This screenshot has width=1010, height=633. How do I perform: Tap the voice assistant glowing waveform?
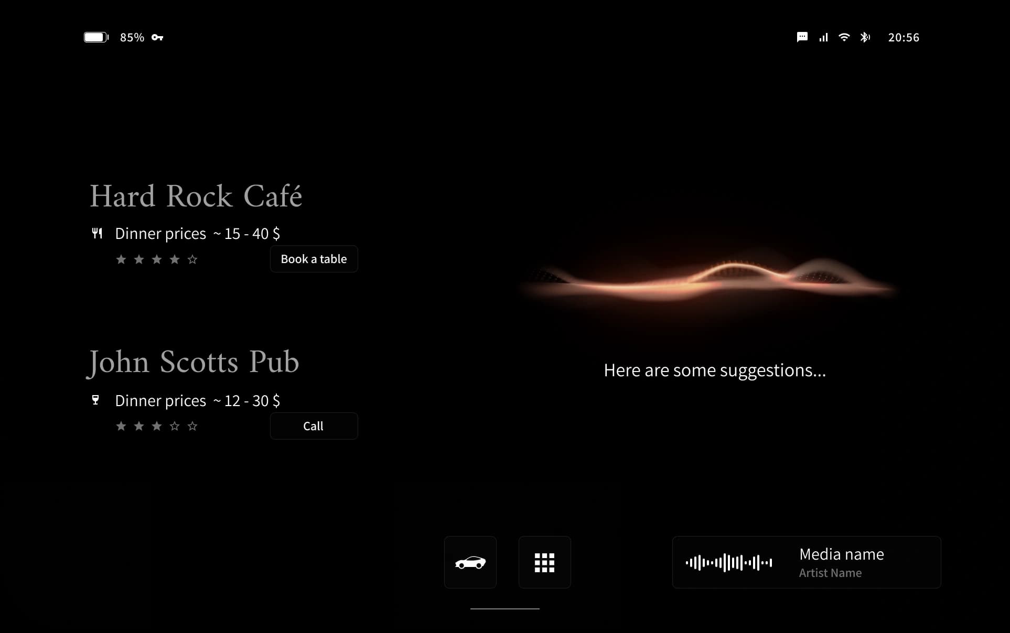pos(708,280)
